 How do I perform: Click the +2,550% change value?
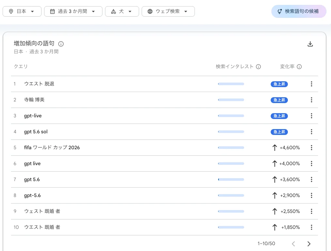click(290, 211)
